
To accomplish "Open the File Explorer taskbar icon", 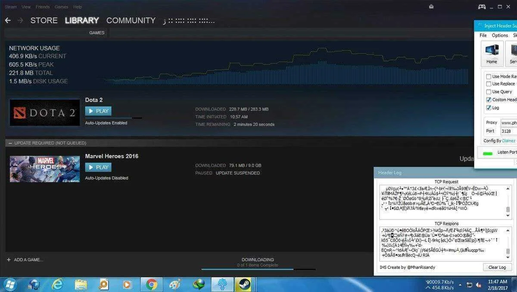I will click(81, 284).
